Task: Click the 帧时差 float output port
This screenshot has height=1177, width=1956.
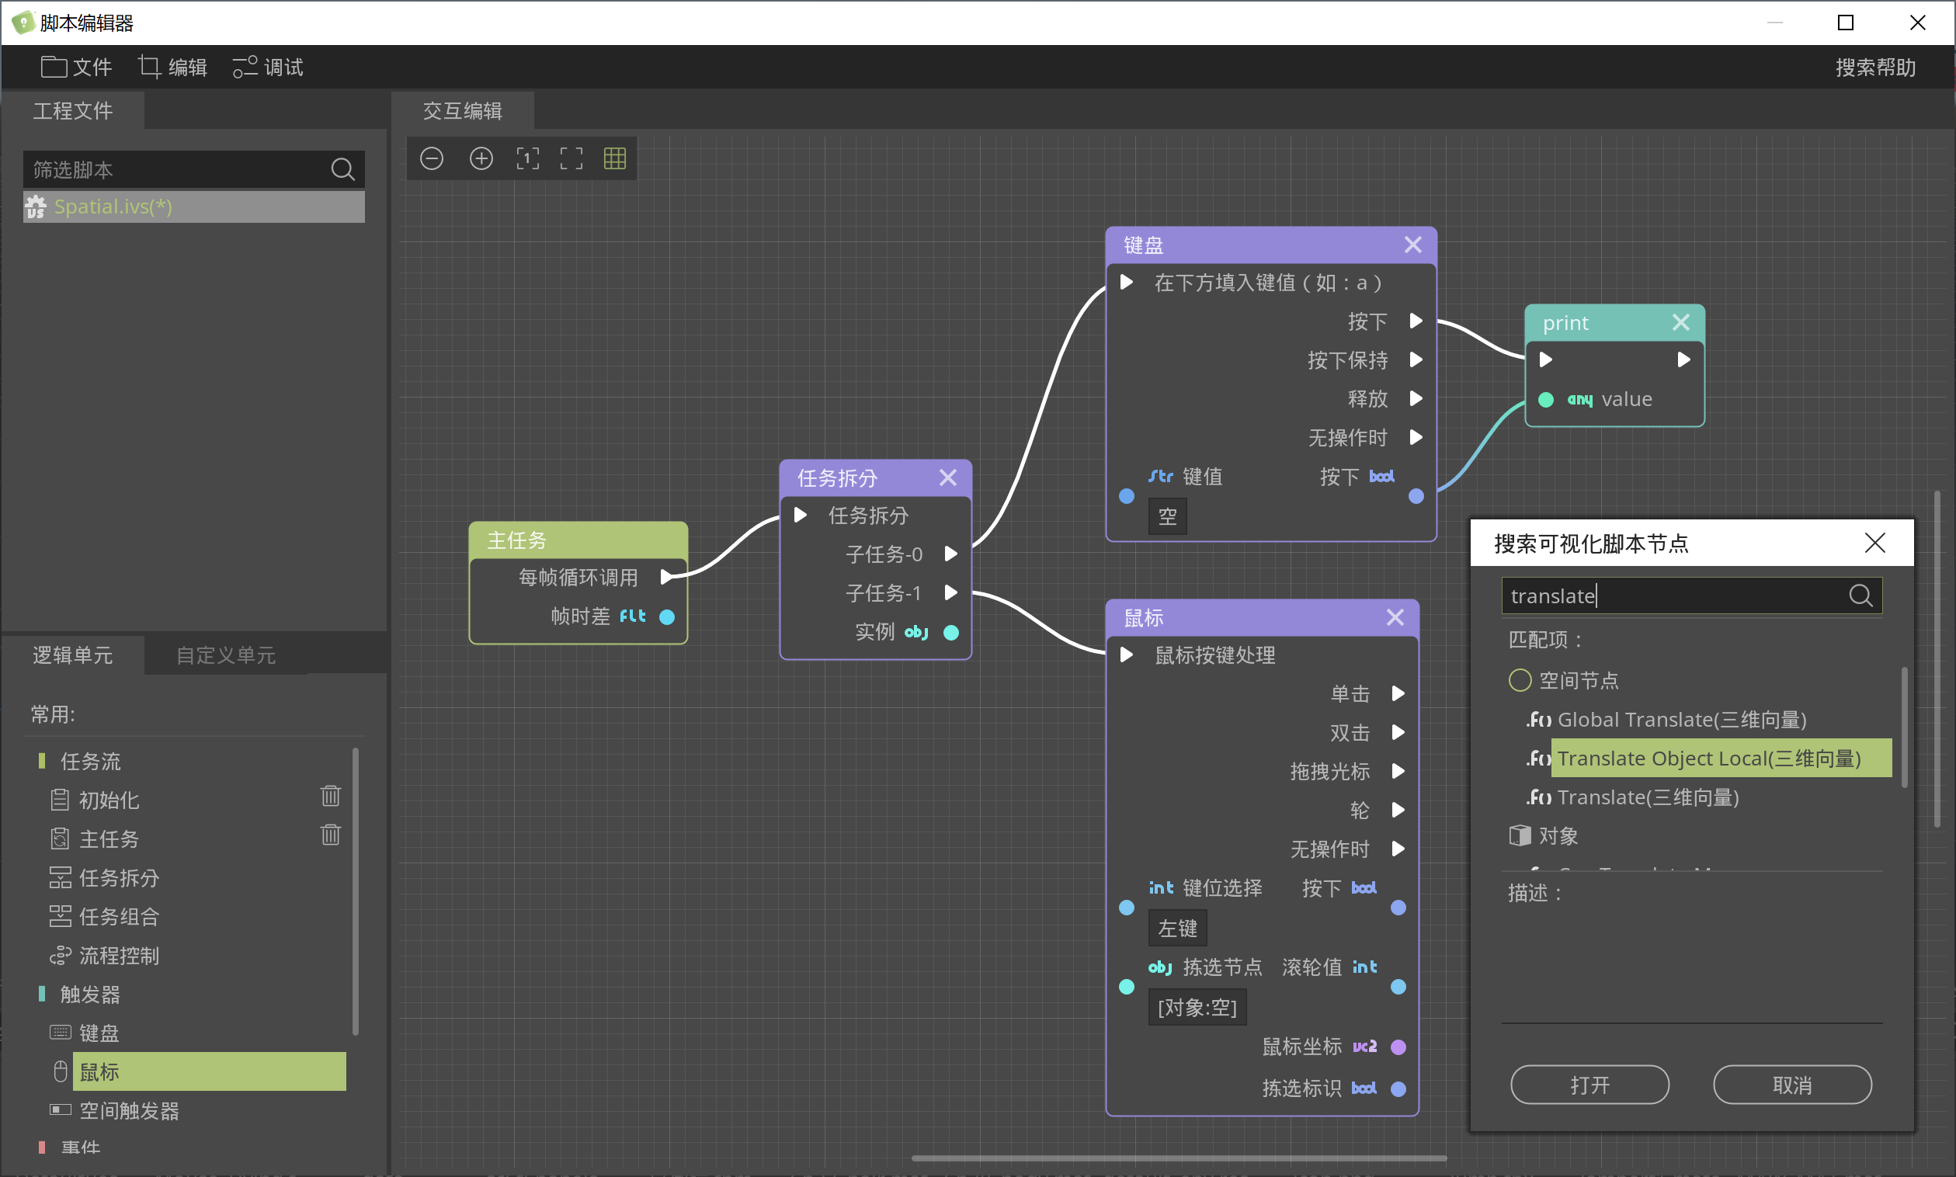Action: pyautogui.click(x=667, y=617)
